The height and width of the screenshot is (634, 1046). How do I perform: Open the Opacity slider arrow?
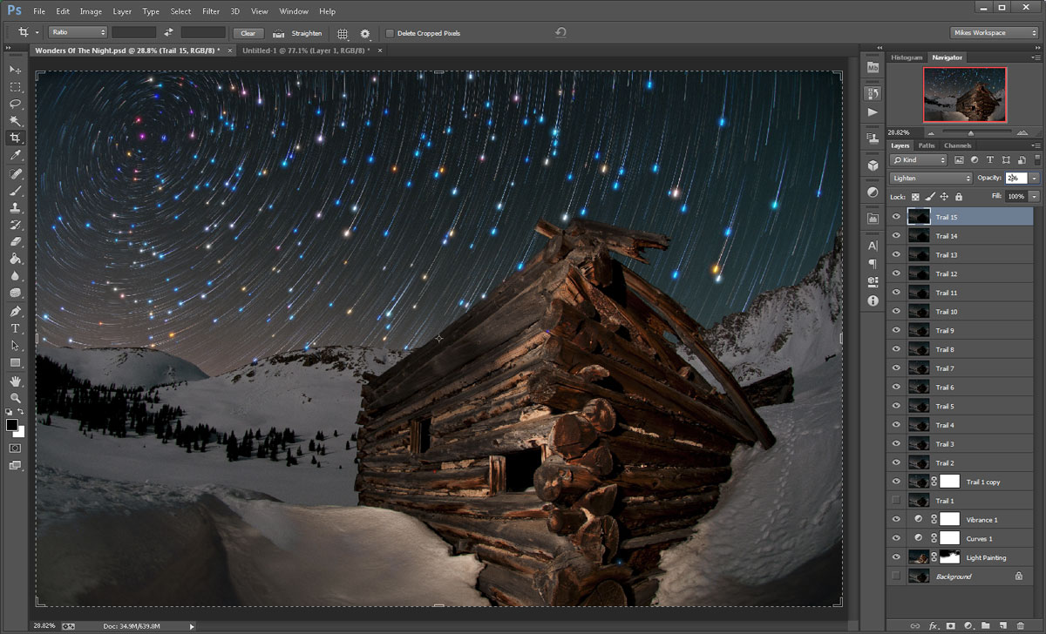coord(1034,178)
